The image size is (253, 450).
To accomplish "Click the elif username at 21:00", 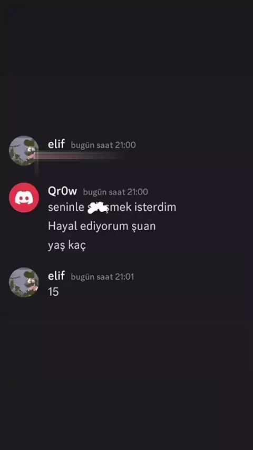I will (x=56, y=144).
